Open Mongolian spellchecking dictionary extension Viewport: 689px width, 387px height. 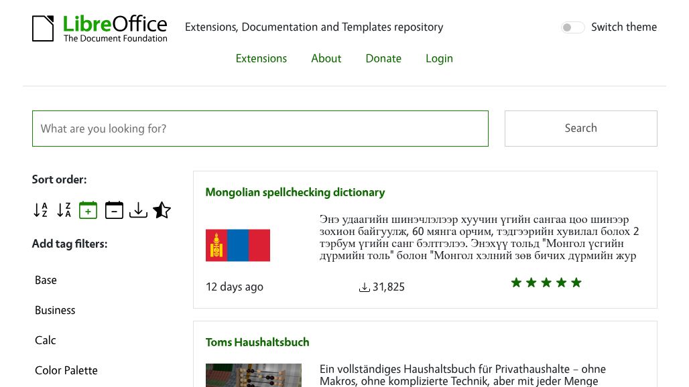tap(295, 192)
